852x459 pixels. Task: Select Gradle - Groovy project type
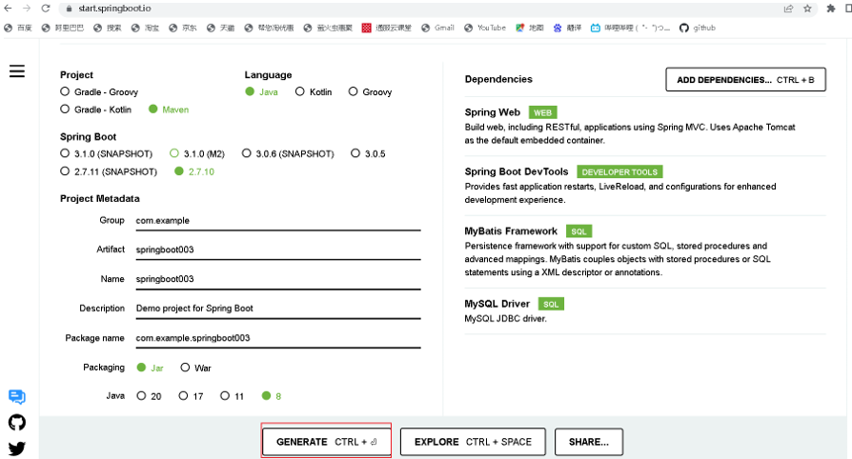[65, 92]
